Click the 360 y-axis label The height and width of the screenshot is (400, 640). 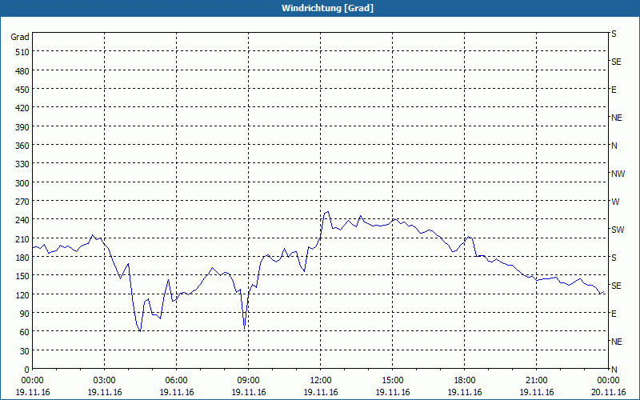pos(23,146)
